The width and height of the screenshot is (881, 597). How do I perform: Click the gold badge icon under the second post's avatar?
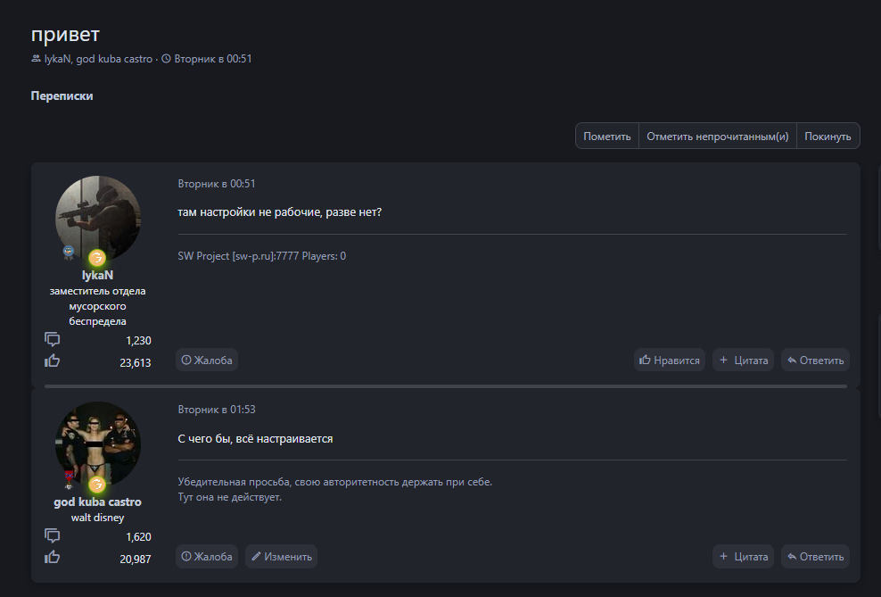click(x=97, y=485)
